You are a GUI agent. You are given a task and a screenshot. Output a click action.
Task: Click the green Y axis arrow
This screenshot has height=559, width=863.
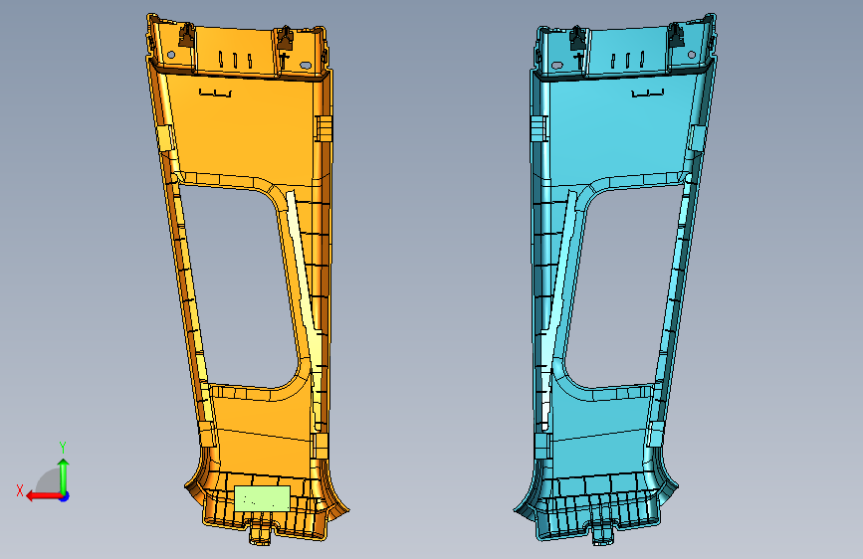point(64,475)
